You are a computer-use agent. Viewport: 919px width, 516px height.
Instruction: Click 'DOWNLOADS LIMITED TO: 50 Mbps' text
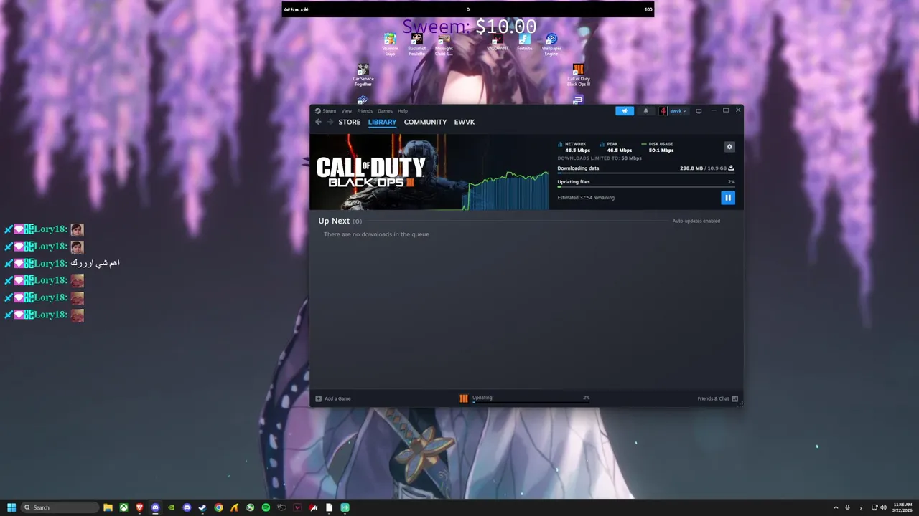tap(600, 158)
